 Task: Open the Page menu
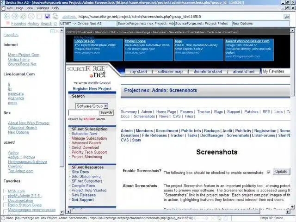pyautogui.click(x=19, y=8)
